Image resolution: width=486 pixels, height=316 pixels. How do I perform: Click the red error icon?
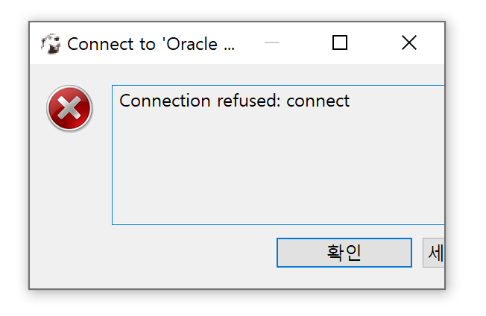[69, 108]
